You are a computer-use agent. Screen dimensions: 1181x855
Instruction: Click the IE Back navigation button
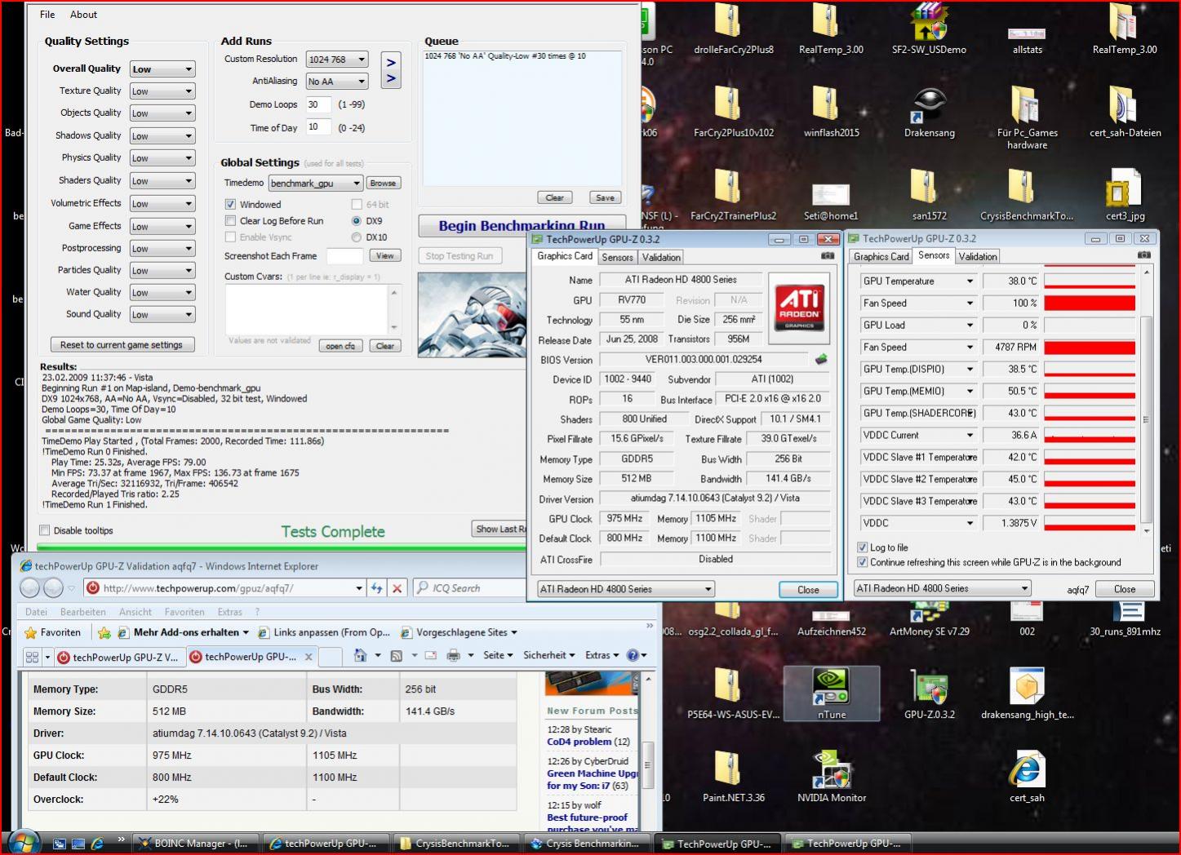[x=30, y=587]
